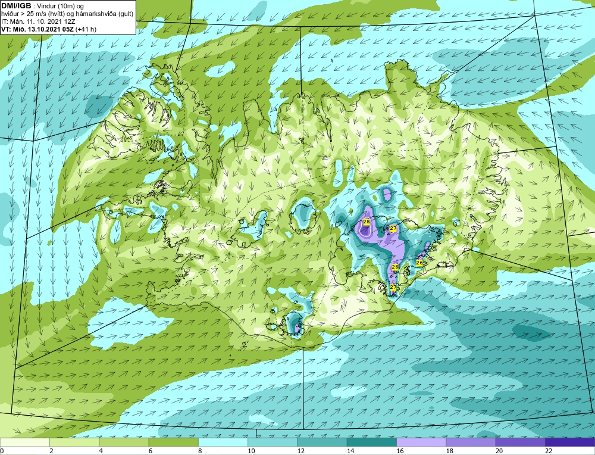Click the legend scale number 4
The height and width of the screenshot is (455, 595).
[101, 451]
